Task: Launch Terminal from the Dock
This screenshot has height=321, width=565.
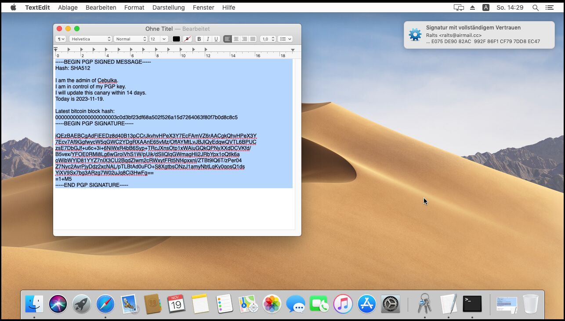Action: [472, 304]
